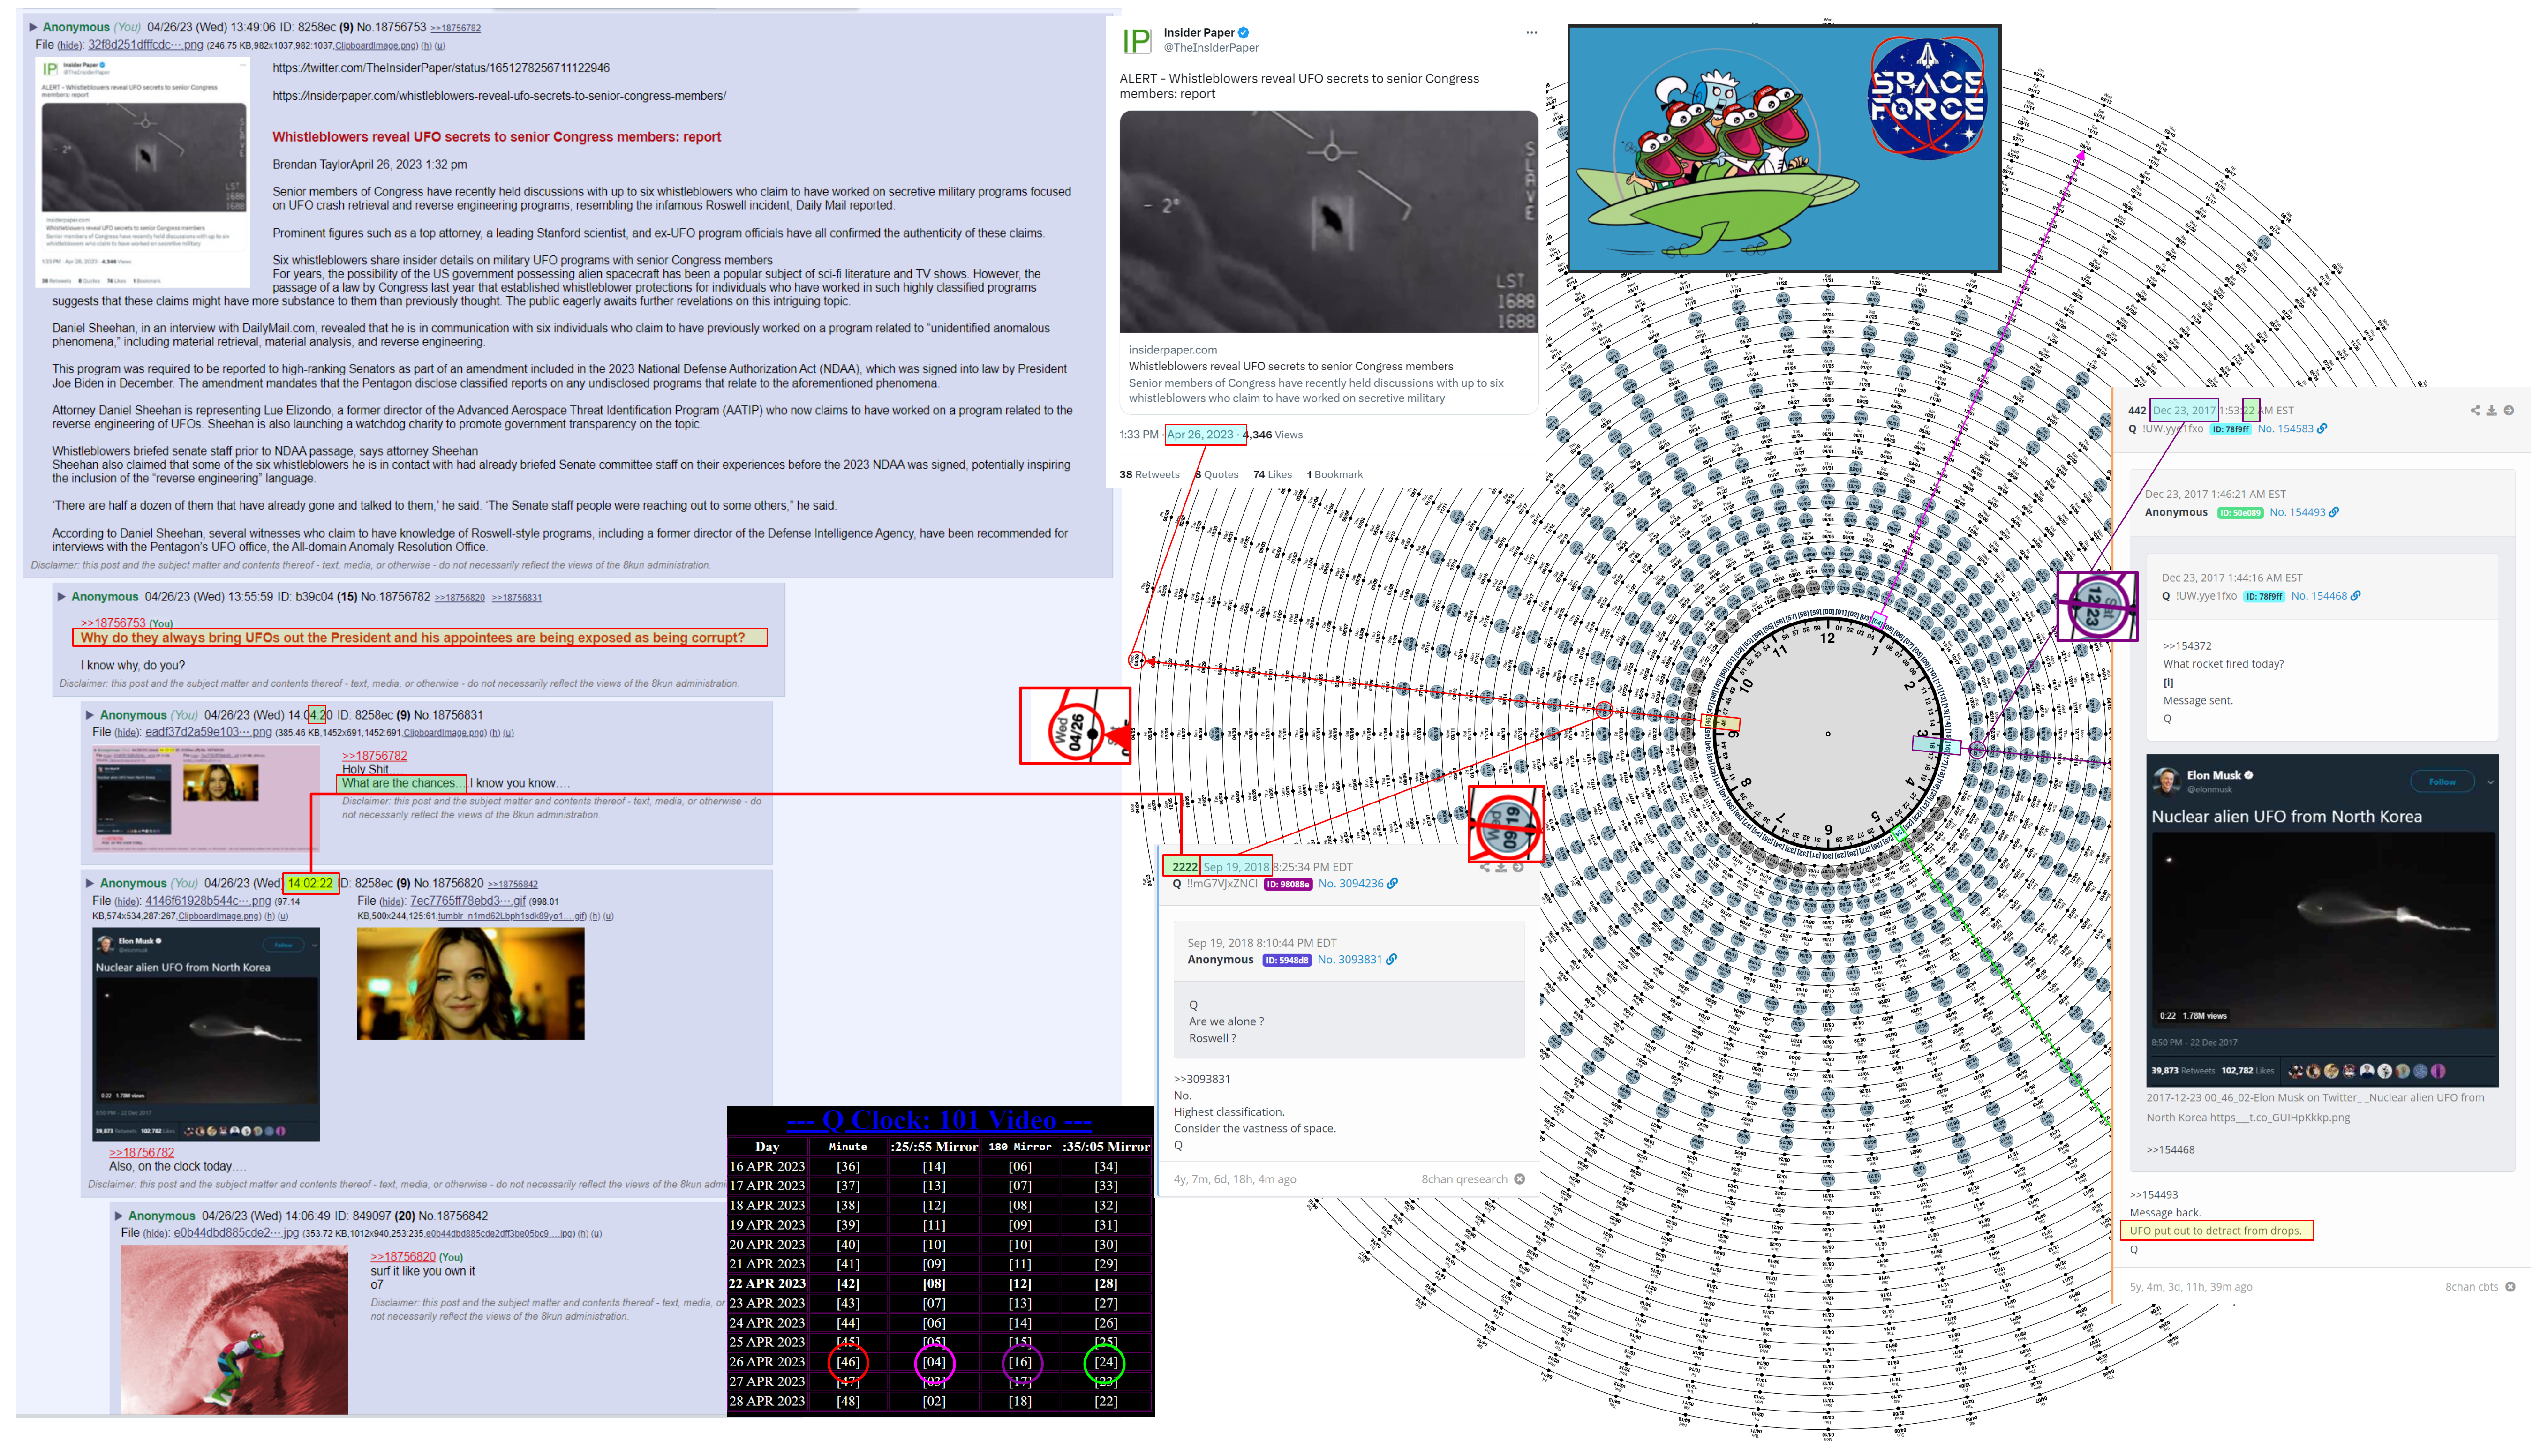Viewport: 2533px width, 1456px height.
Task: Click chain link icon beside No. 3093831
Action: (x=1391, y=960)
